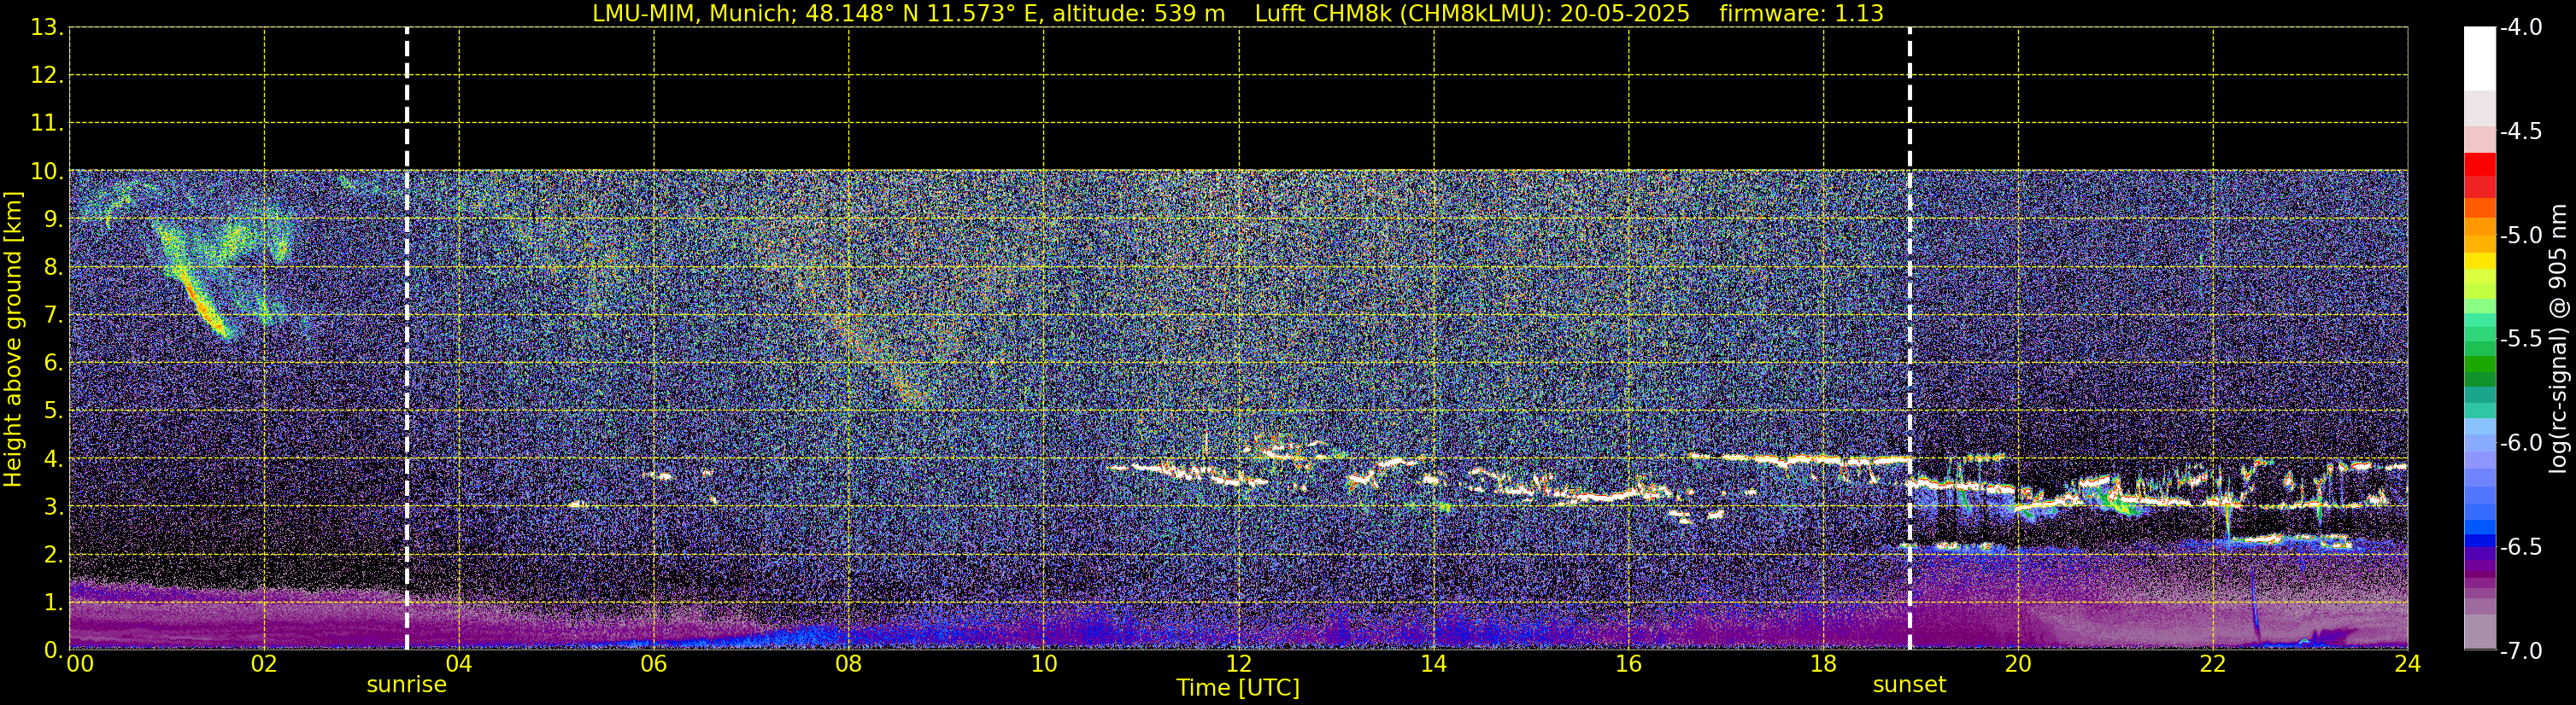Click the time axis tick '20'
2576x705 pixels.
(x=2018, y=665)
